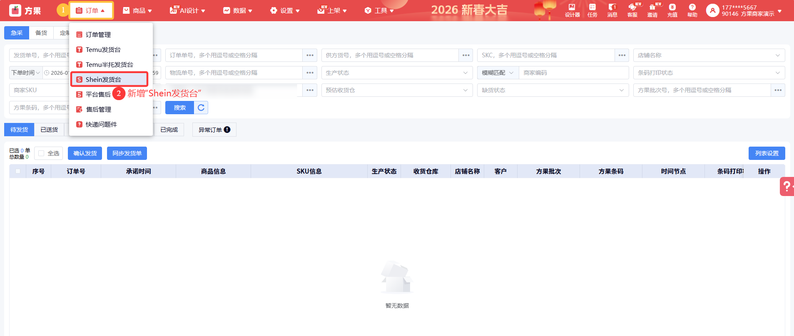Click the ellipsis button beside 订单单号 field
The height and width of the screenshot is (336, 794).
tap(310, 55)
